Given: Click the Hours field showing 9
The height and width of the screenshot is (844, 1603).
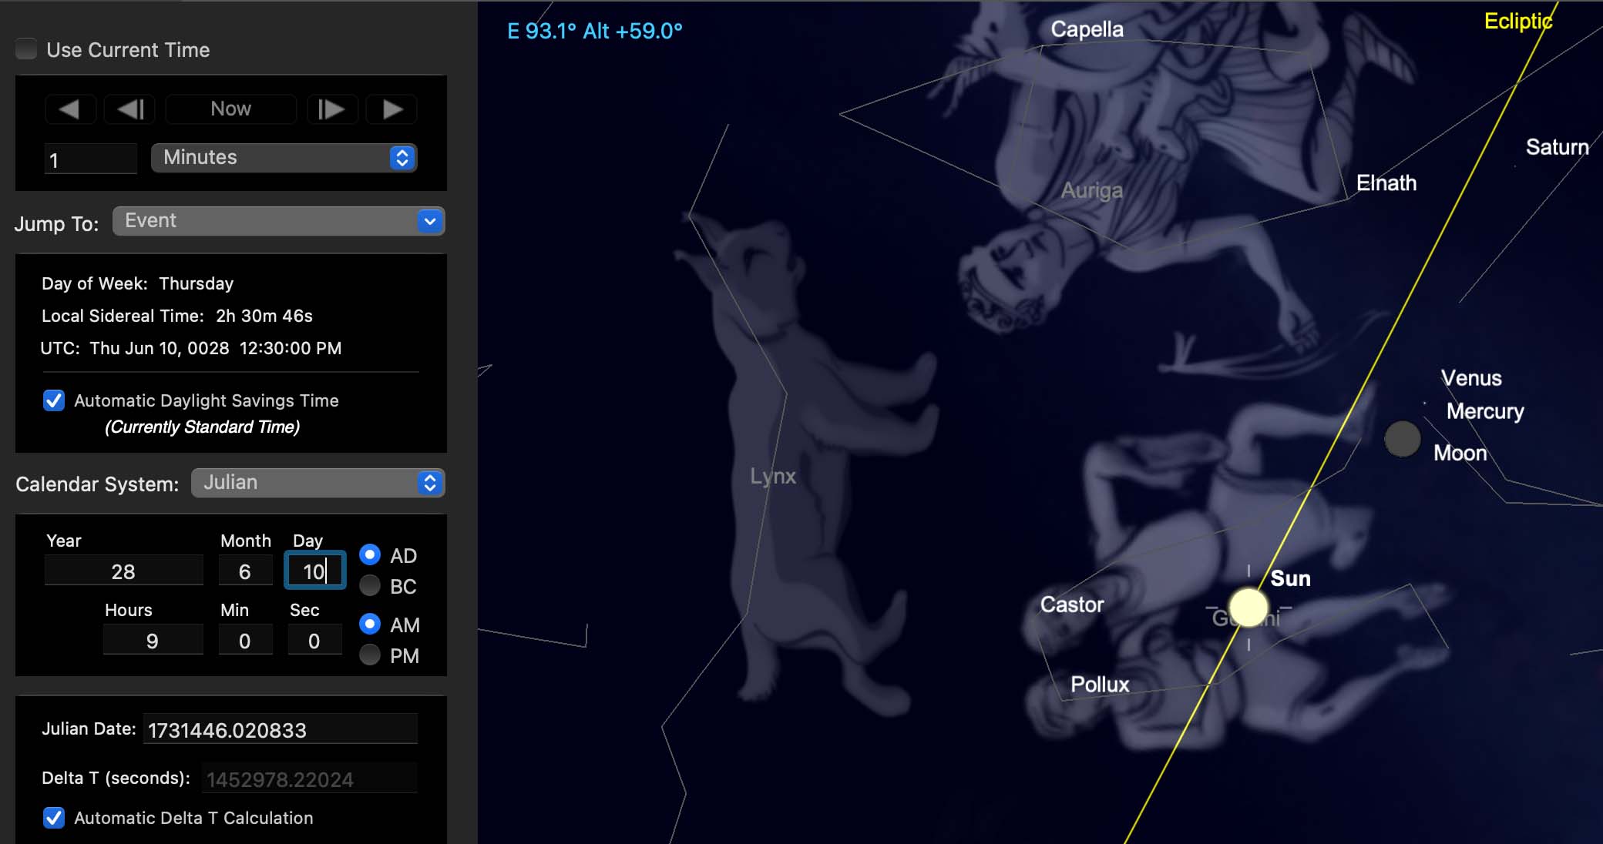Looking at the screenshot, I should [153, 641].
